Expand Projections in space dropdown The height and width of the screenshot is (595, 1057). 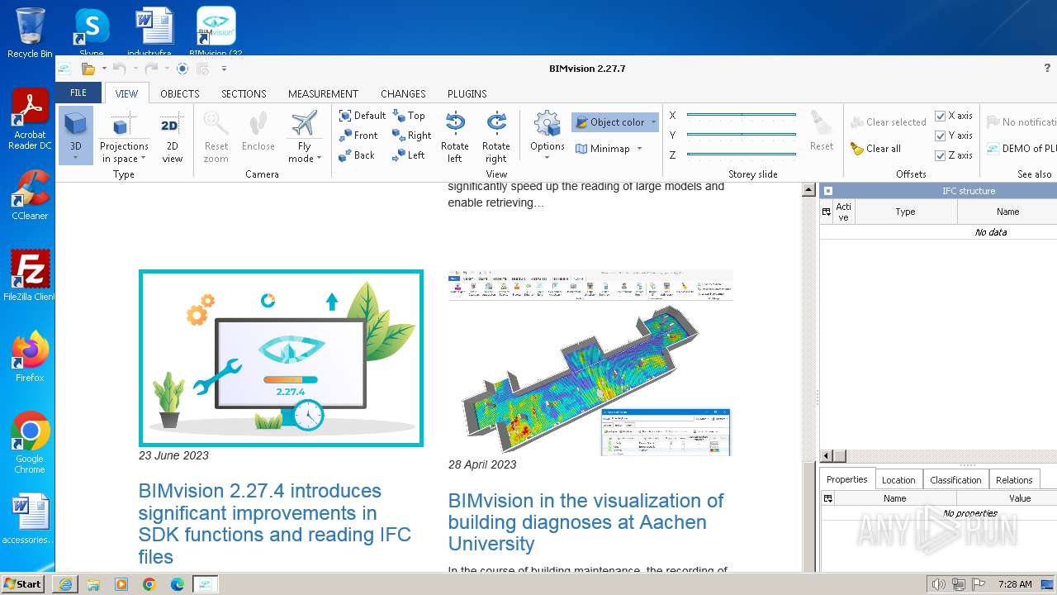pyautogui.click(x=143, y=159)
